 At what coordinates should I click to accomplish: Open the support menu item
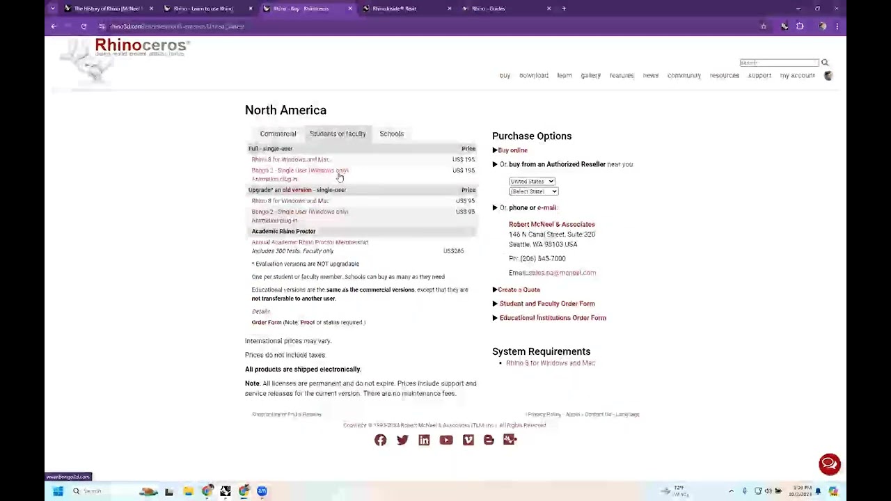click(759, 75)
